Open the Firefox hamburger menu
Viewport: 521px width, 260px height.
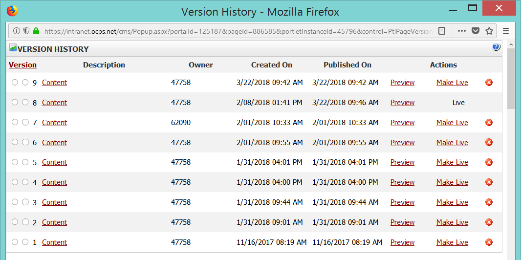[506, 31]
